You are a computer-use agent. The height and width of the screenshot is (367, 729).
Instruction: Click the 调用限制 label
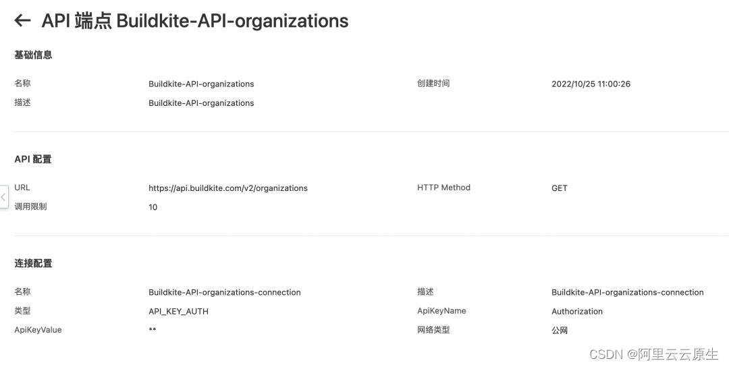click(30, 206)
